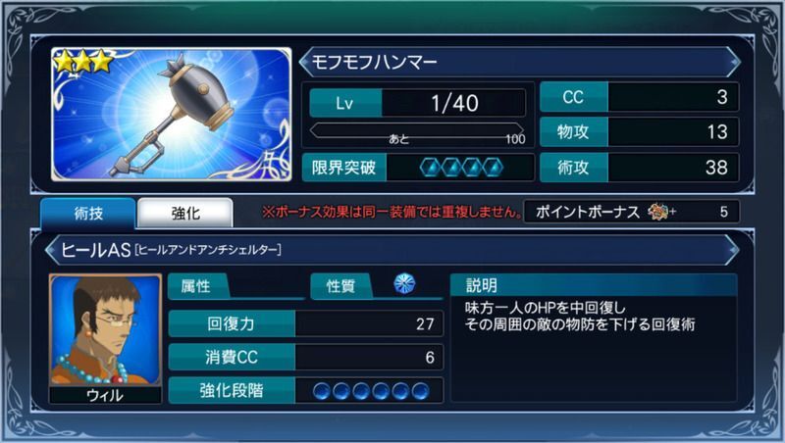Image resolution: width=785 pixels, height=443 pixels.
Task: Tap the three-star rarity icon
Action: [x=83, y=62]
